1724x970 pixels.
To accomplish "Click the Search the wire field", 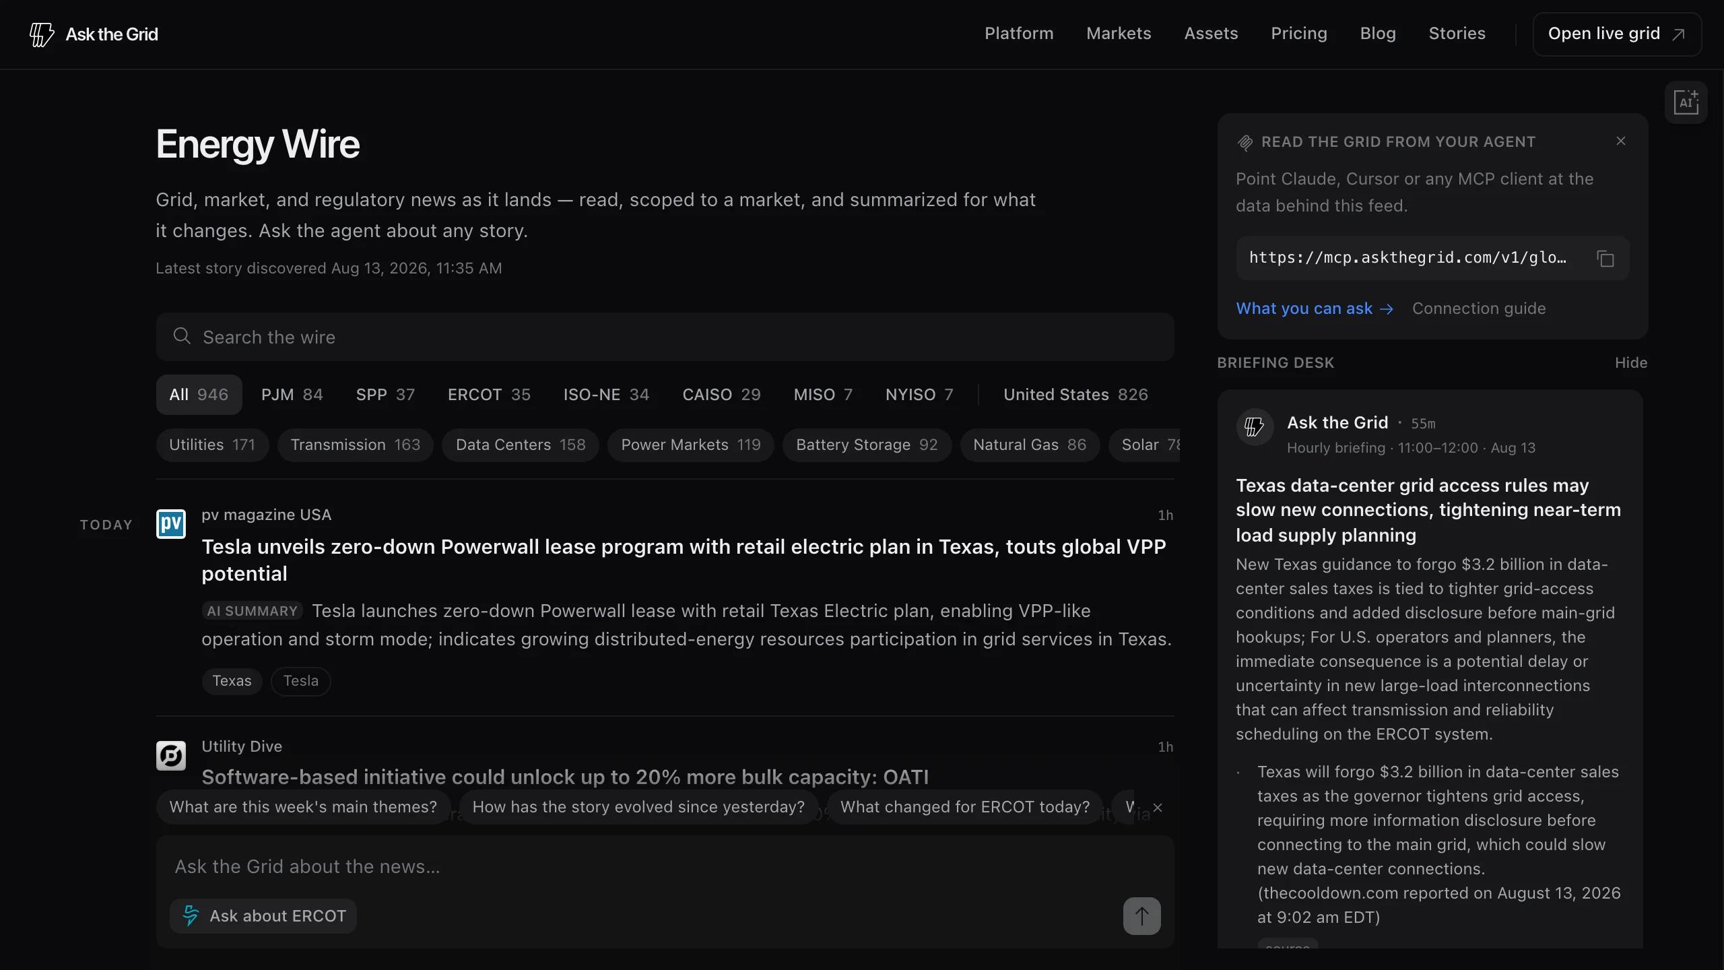I will tap(665, 337).
